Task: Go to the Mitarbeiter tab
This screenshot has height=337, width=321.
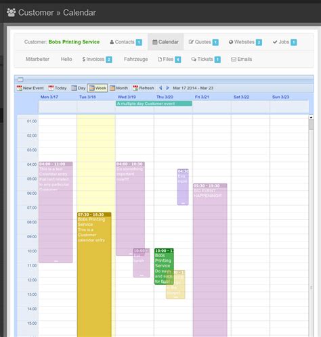Action: pyautogui.click(x=37, y=59)
